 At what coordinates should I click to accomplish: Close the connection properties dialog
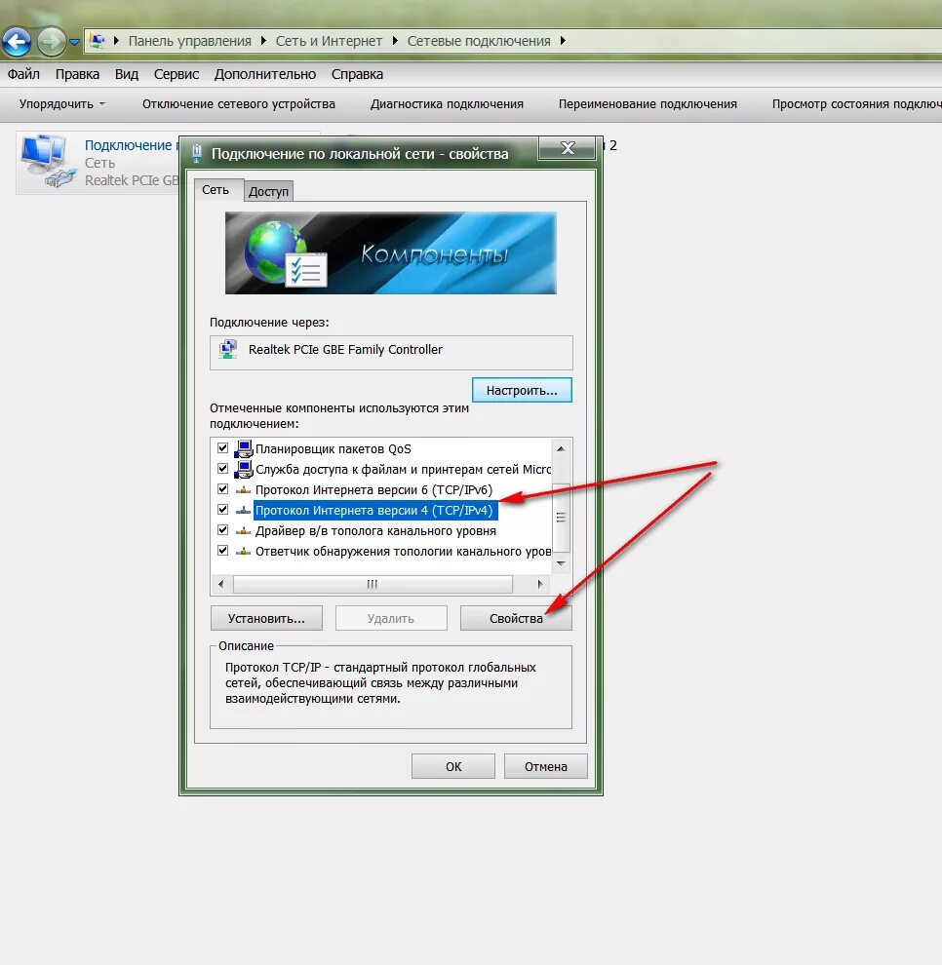click(567, 148)
